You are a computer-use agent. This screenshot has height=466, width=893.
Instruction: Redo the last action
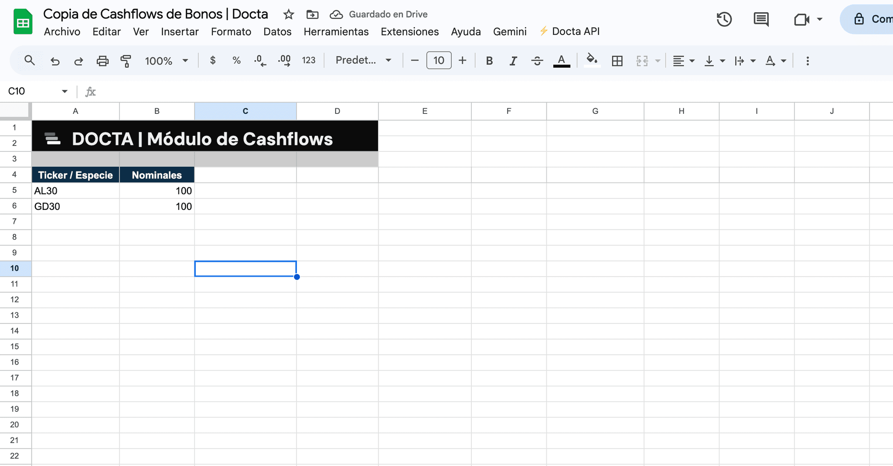[x=78, y=61]
